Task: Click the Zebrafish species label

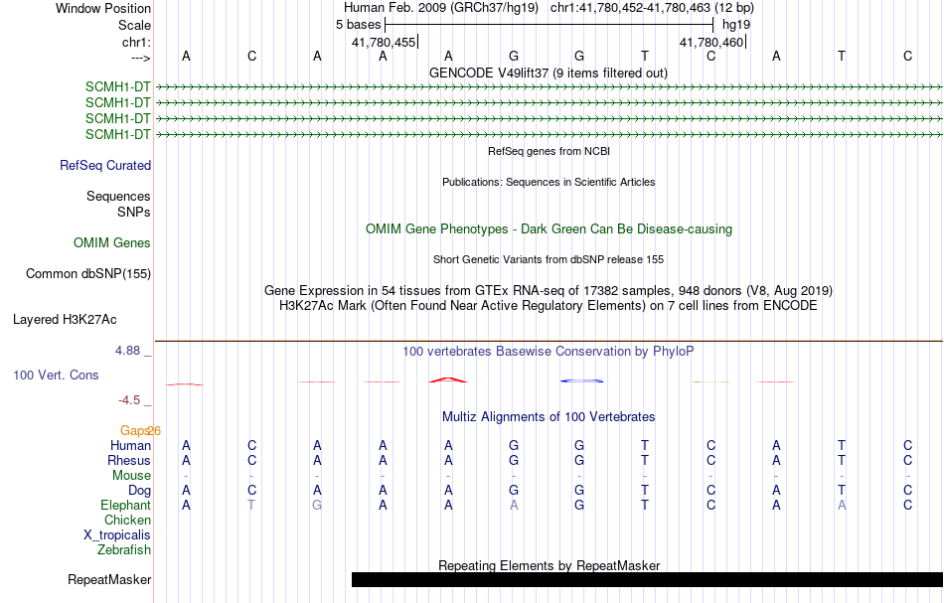Action: (124, 549)
